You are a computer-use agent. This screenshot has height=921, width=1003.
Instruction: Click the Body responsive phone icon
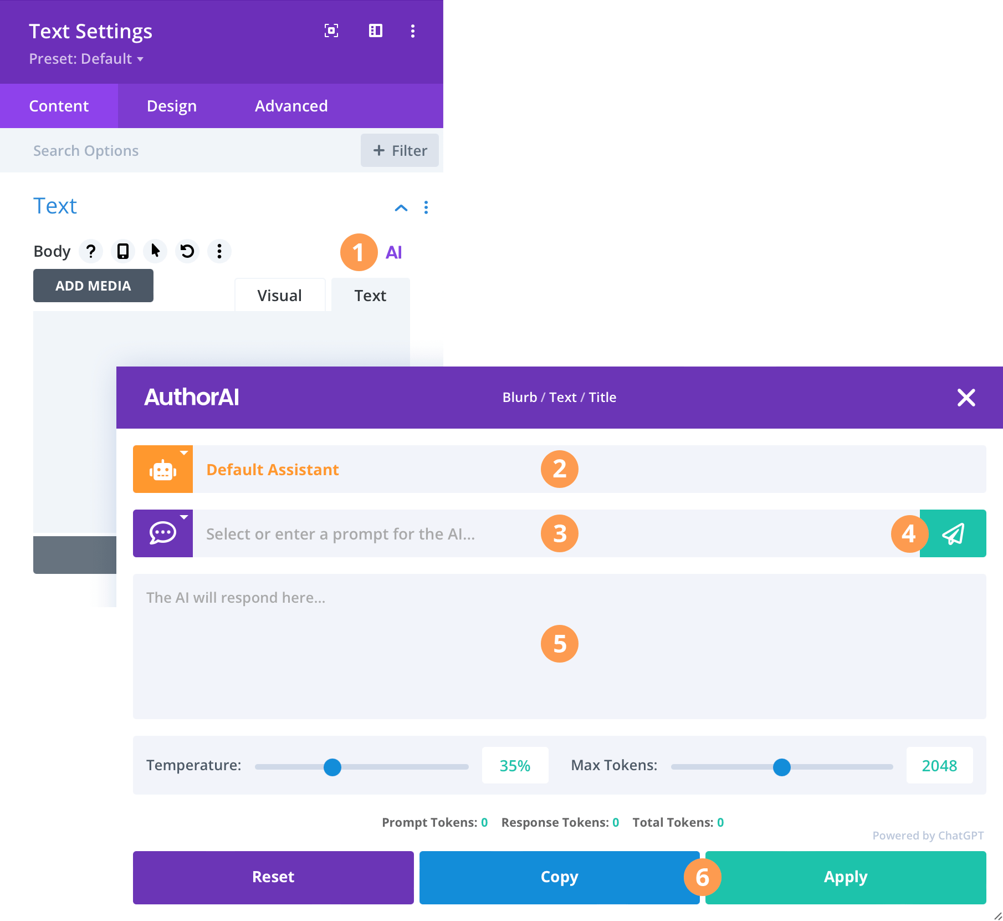(x=123, y=251)
